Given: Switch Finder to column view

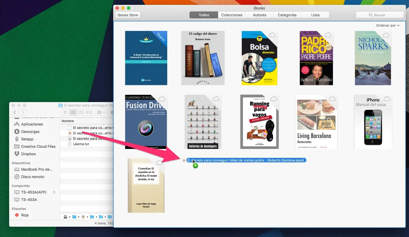Looking at the screenshot, I should 81,112.
